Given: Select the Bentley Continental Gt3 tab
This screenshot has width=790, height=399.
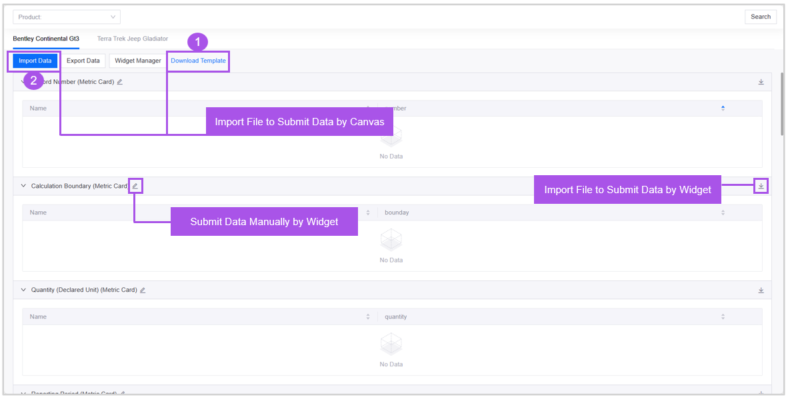Looking at the screenshot, I should pos(46,39).
